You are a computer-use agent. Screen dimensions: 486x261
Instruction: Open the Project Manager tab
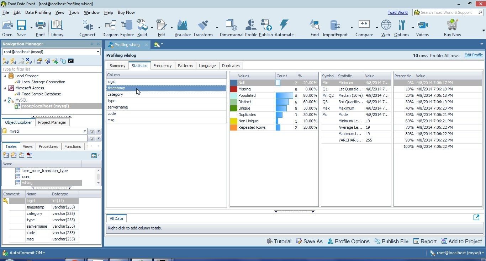pos(52,122)
